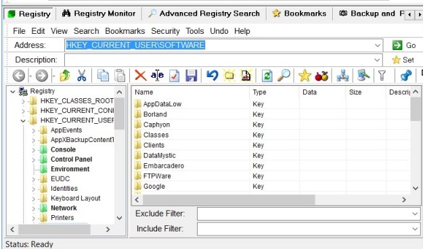Click the Save floppy disk icon
The image size is (423, 249).
coord(192,76)
